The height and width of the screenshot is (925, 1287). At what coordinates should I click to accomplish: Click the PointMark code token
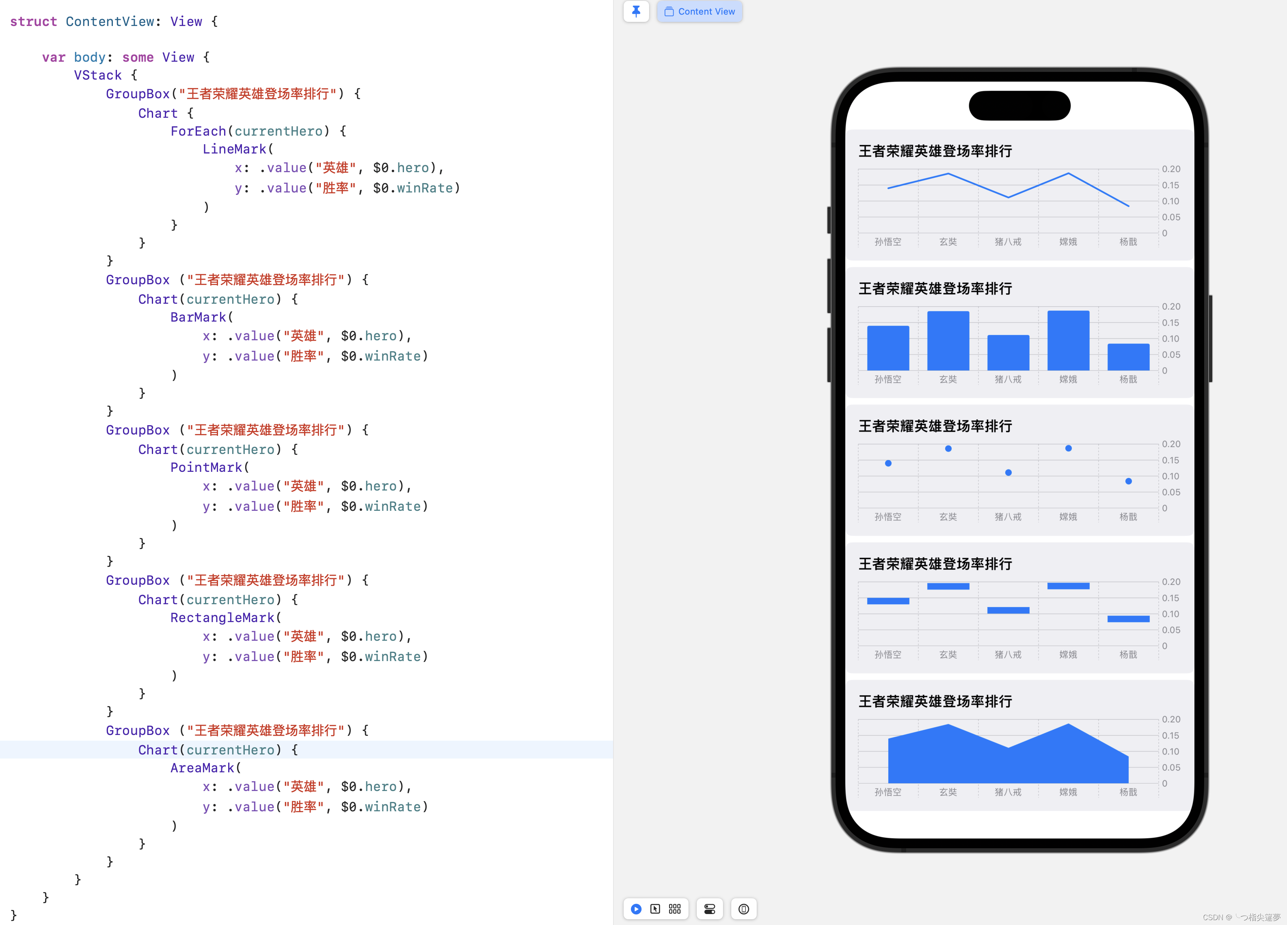(x=206, y=468)
